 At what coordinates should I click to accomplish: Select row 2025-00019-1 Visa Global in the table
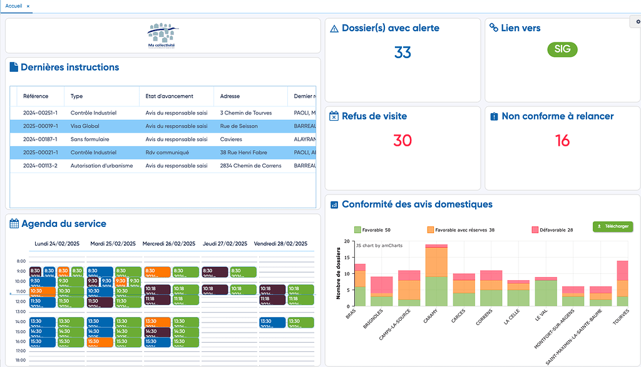[x=125, y=126]
